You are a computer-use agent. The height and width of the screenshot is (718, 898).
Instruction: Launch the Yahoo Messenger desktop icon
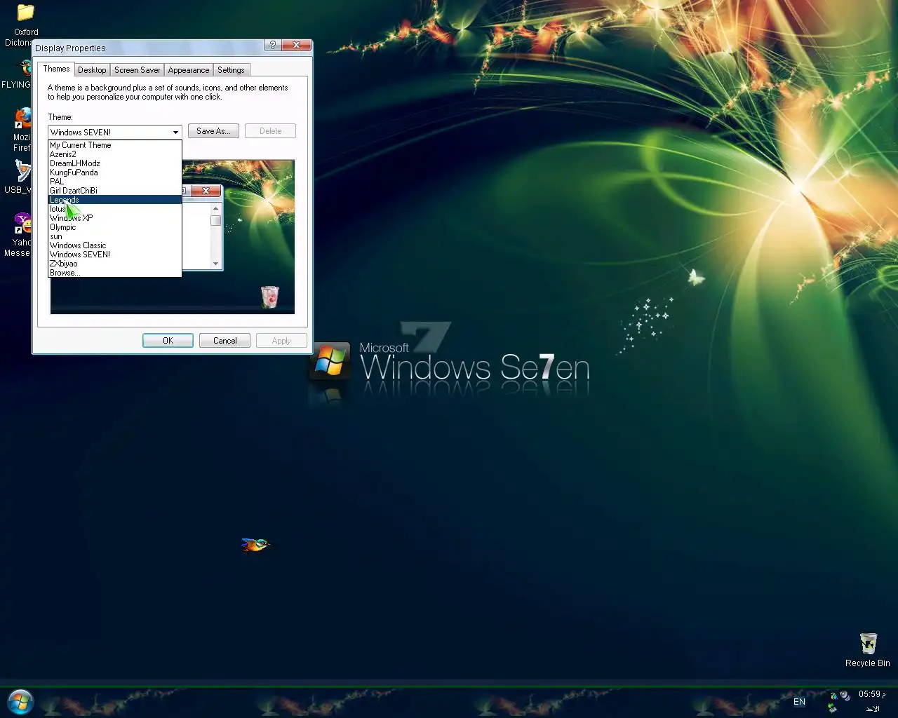click(23, 224)
